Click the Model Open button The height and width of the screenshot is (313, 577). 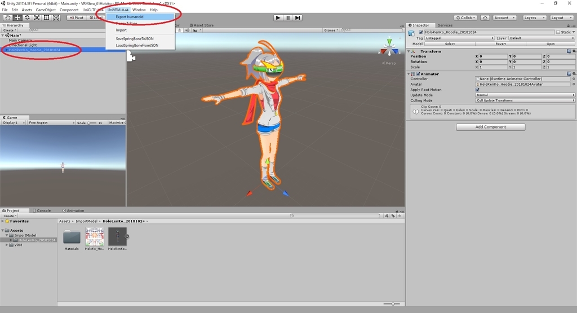551,44
